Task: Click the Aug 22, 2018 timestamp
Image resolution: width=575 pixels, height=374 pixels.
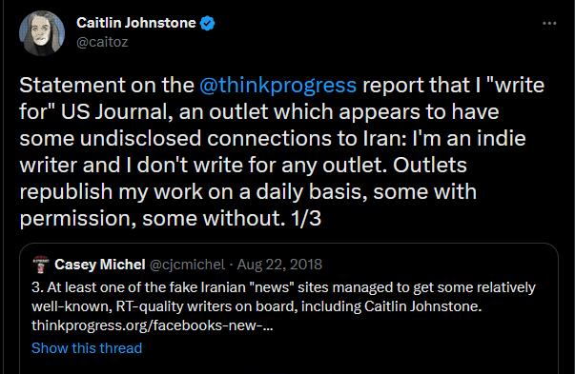Action: pyautogui.click(x=279, y=265)
